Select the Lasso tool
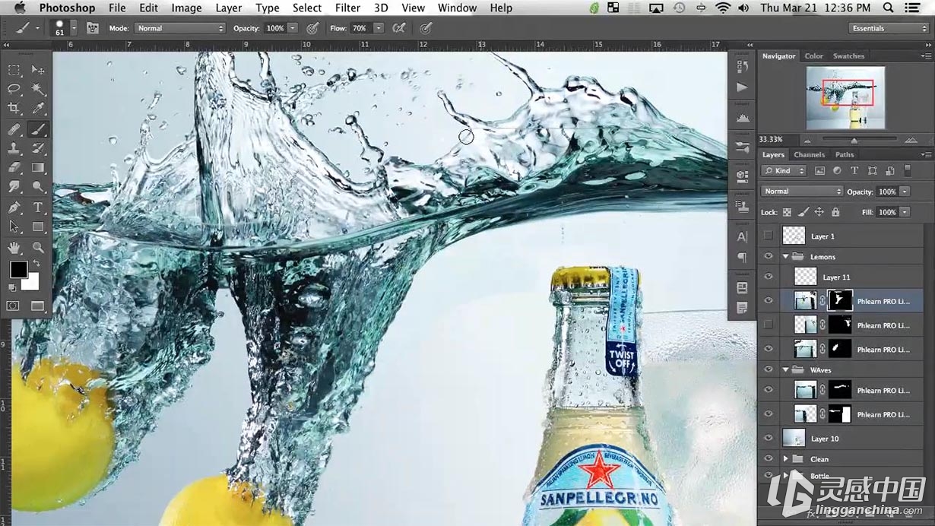Screen dimensions: 935x526 [x=14, y=90]
